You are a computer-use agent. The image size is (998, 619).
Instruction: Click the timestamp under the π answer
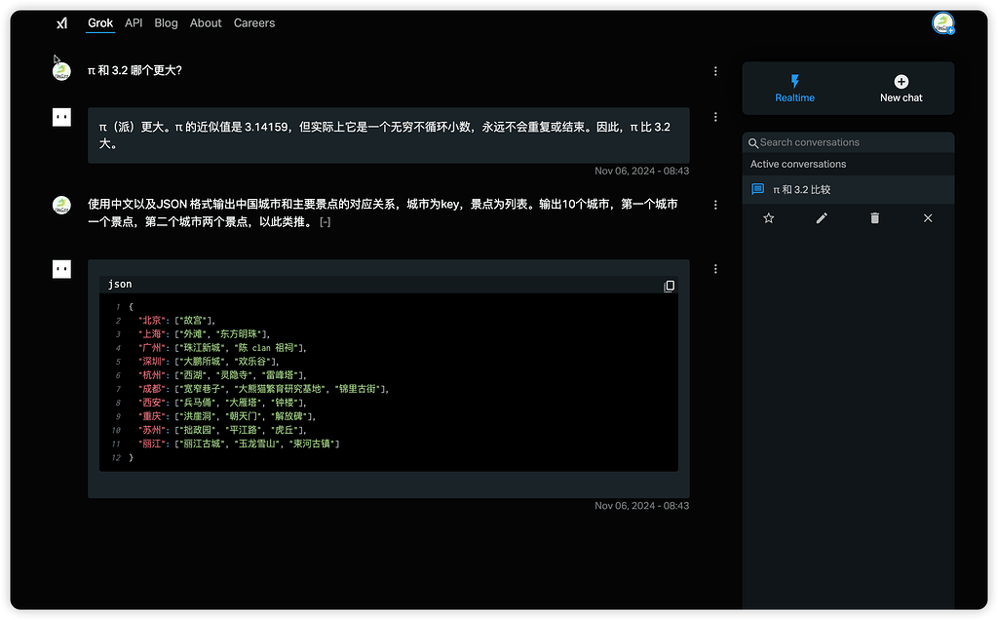[x=641, y=171]
